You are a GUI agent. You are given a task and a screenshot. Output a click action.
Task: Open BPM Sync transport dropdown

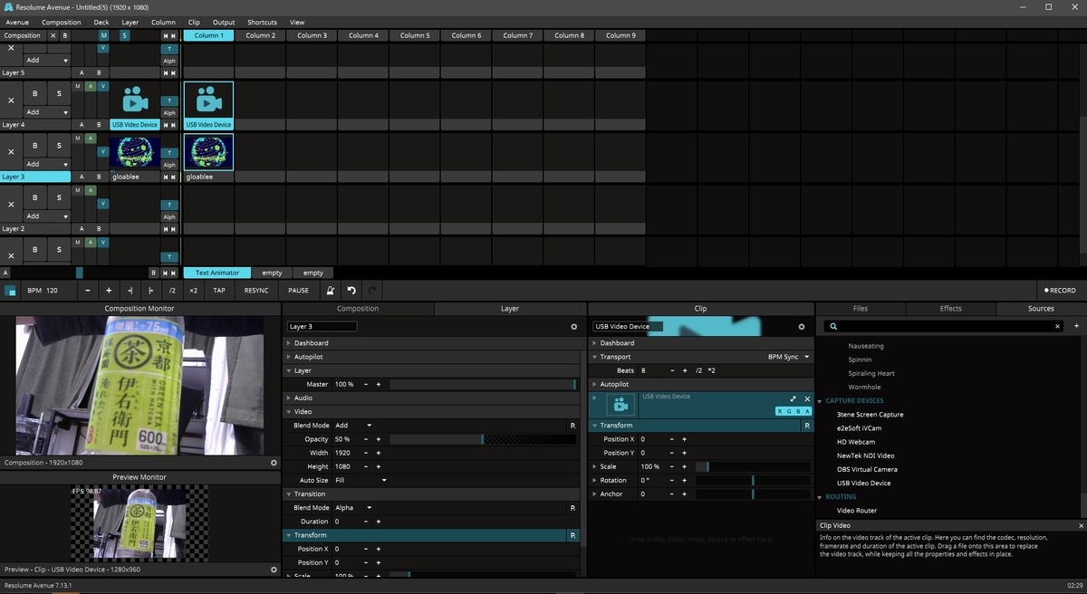(x=789, y=357)
